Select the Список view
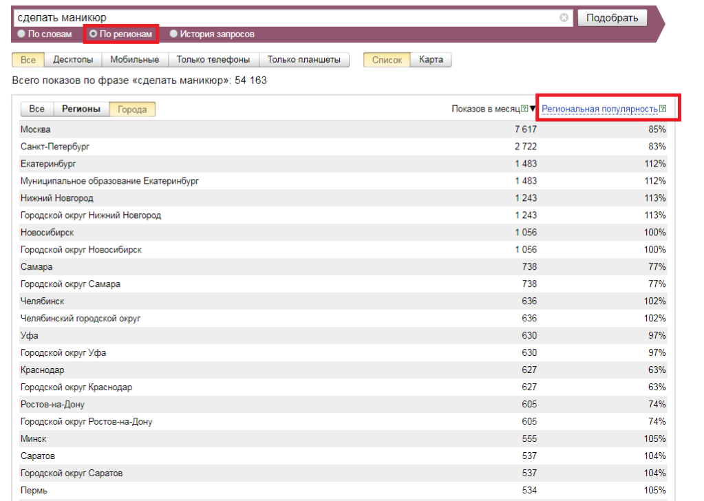 point(387,60)
